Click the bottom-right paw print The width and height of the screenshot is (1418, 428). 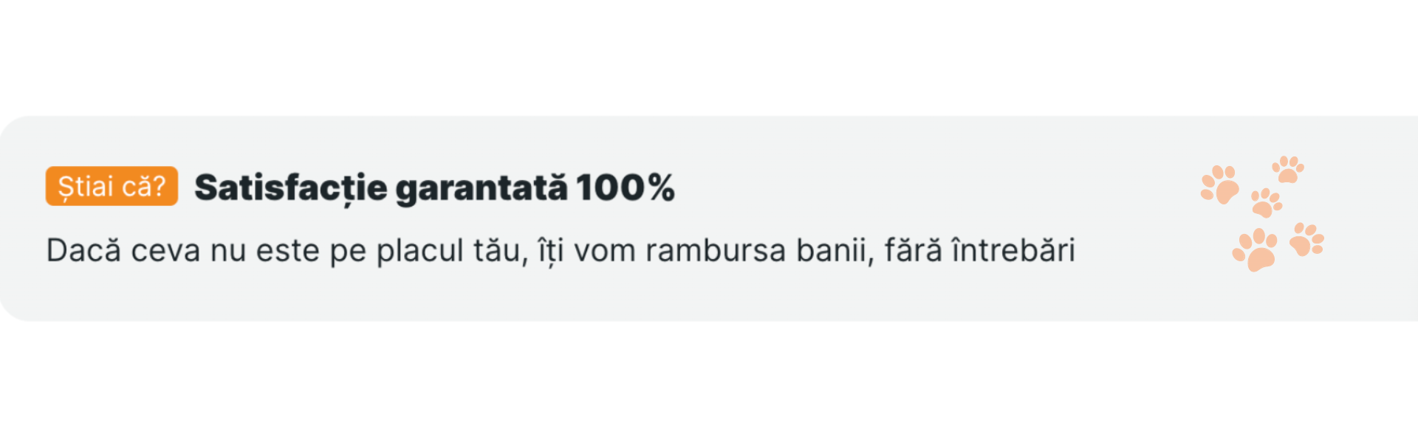[1306, 240]
